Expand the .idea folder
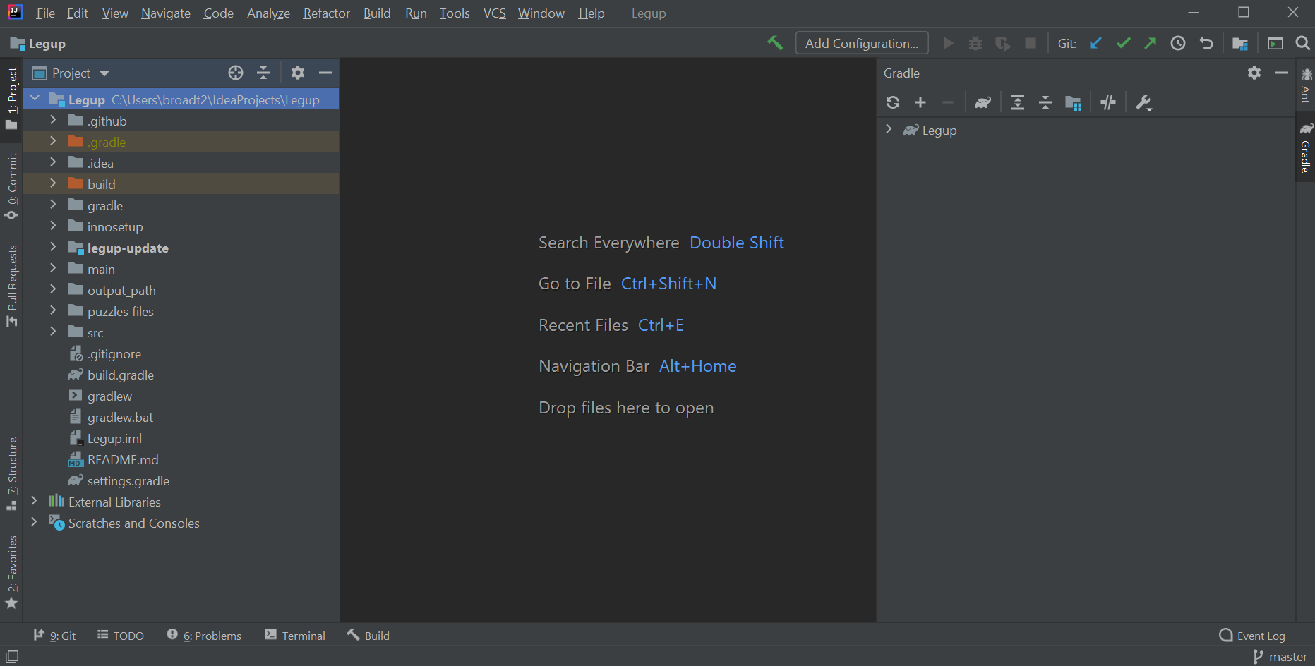This screenshot has width=1315, height=666. (x=53, y=163)
